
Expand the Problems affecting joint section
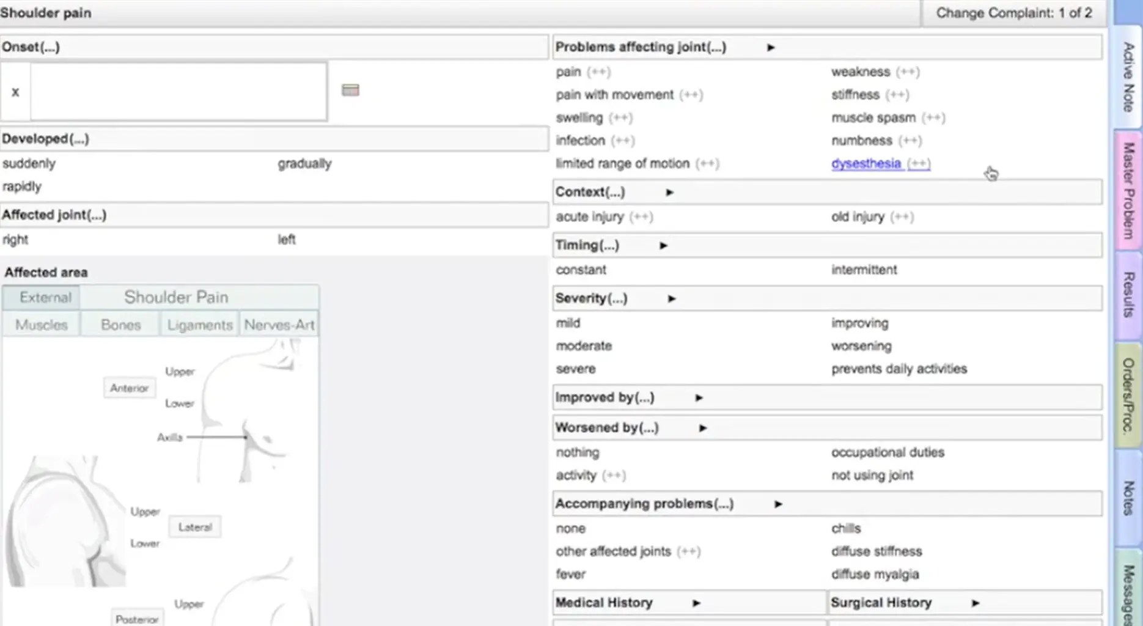[x=771, y=46]
